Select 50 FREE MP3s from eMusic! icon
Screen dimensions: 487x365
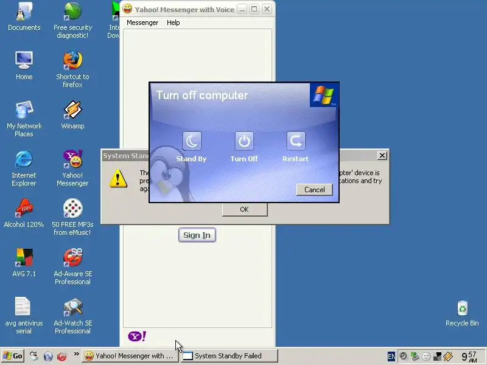click(x=72, y=217)
